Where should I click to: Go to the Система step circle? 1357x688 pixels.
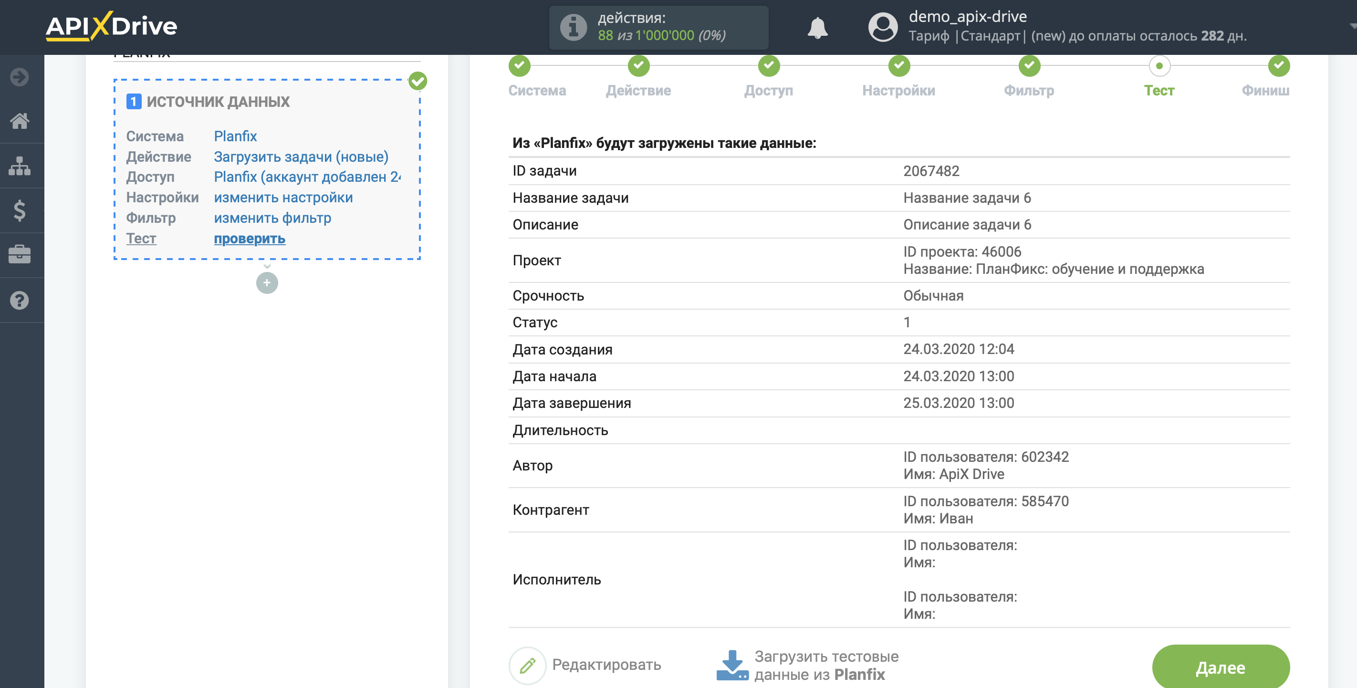pyautogui.click(x=520, y=66)
